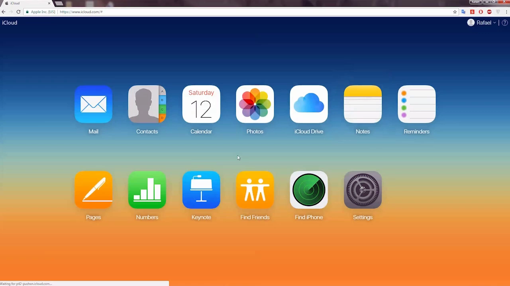510x286 pixels.
Task: Bookmark this page with the star icon
Action: pos(455,12)
